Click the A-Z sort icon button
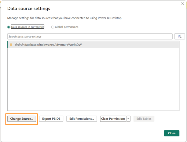This screenshot has width=187, height=142. [180, 37]
